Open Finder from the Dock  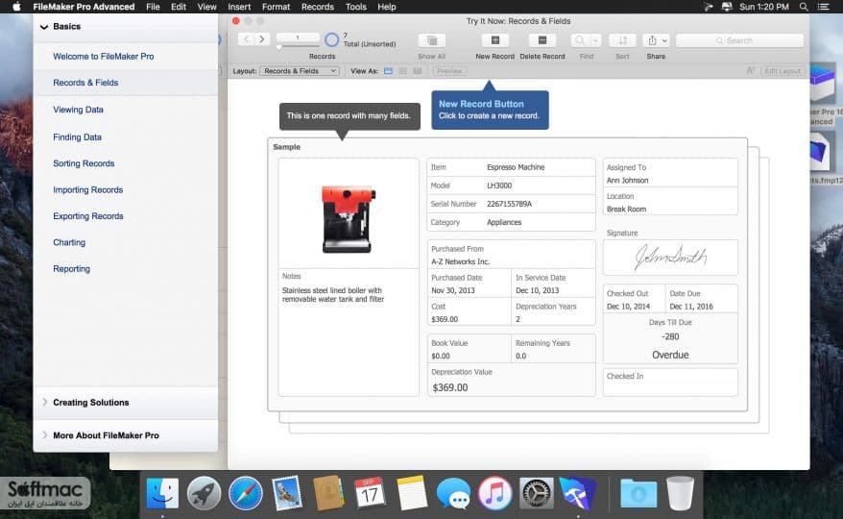coord(162,493)
